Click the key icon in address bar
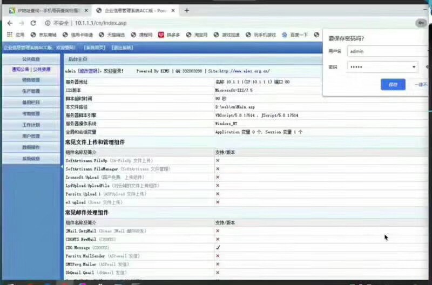The width and height of the screenshot is (432, 285). 420,23
